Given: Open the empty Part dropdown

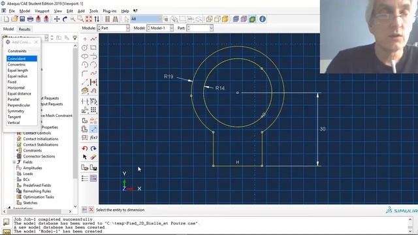Looking at the screenshot, I should click(200, 28).
